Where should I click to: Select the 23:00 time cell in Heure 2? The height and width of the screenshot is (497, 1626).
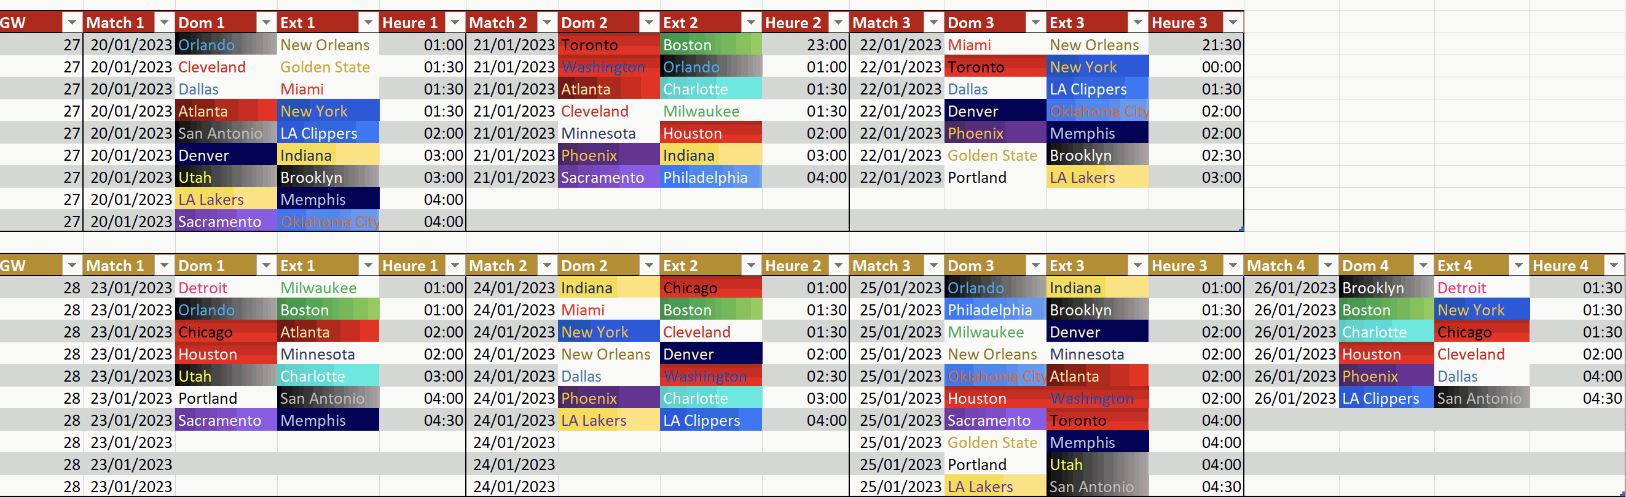806,45
